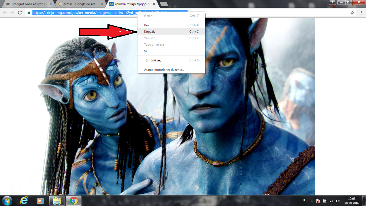Choose 'Tümünü seç' from the context menu
The width and height of the screenshot is (366, 206).
click(171, 60)
